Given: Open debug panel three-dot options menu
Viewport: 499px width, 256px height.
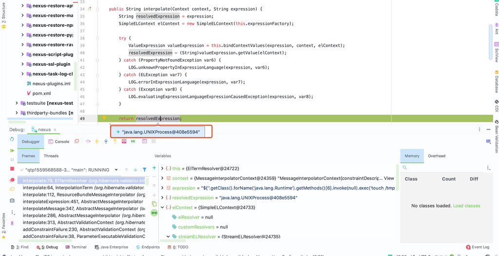Looking at the screenshot, I should coord(480,130).
